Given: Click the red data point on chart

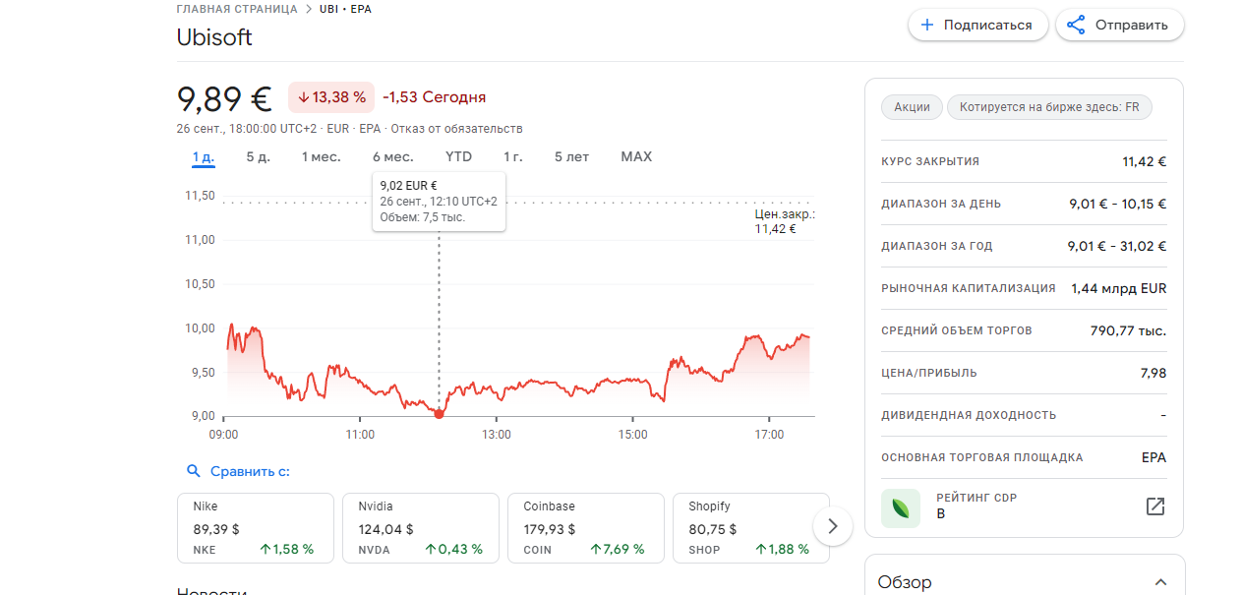Looking at the screenshot, I should click(439, 414).
